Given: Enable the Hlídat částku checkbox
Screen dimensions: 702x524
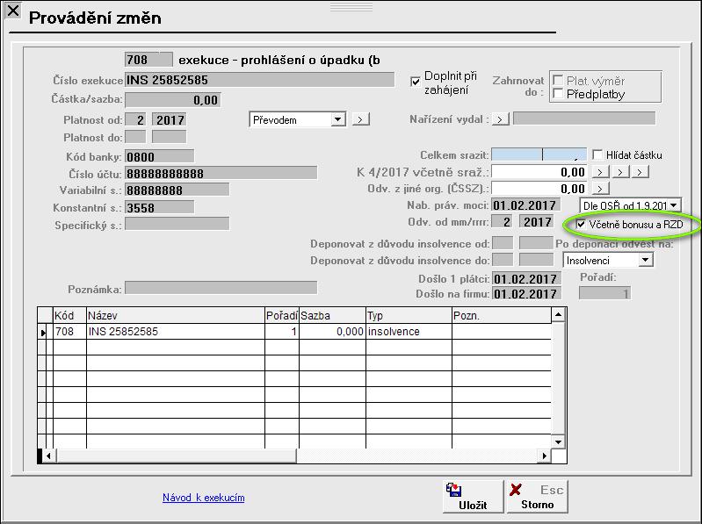Looking at the screenshot, I should pos(597,154).
